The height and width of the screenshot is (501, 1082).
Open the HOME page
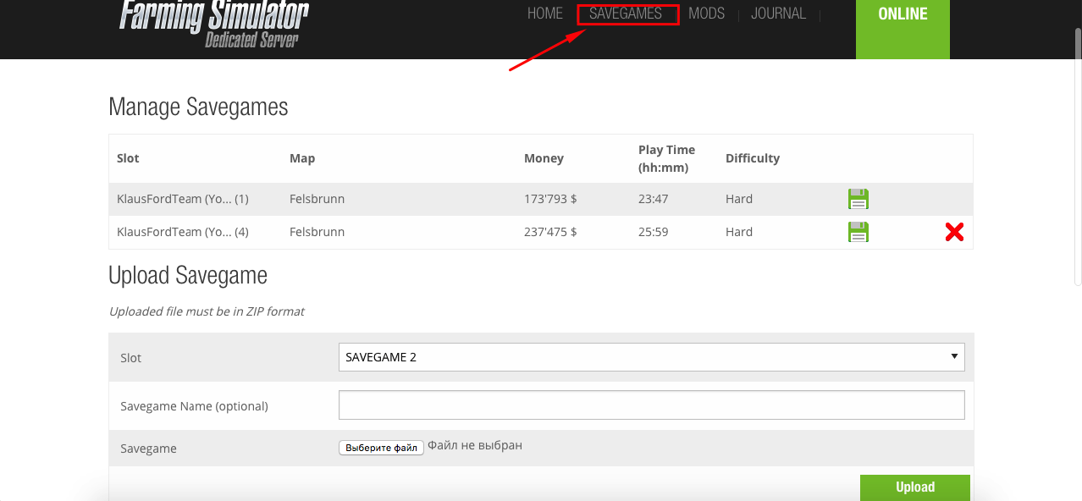[544, 14]
